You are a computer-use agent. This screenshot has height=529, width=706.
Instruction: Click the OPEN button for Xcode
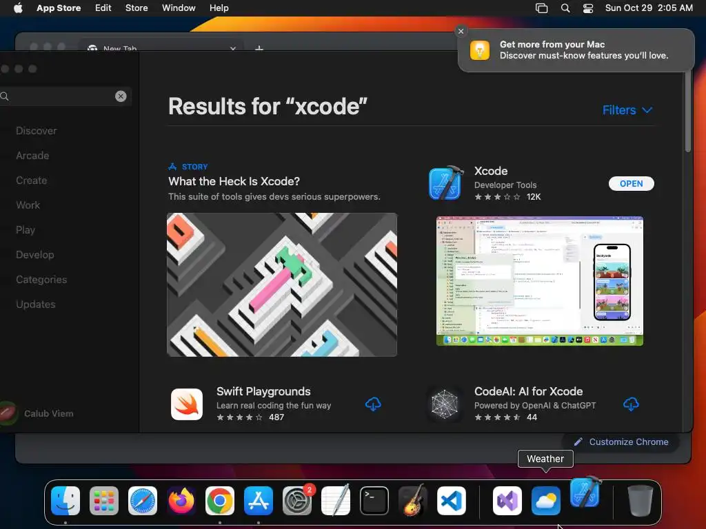[x=632, y=183]
